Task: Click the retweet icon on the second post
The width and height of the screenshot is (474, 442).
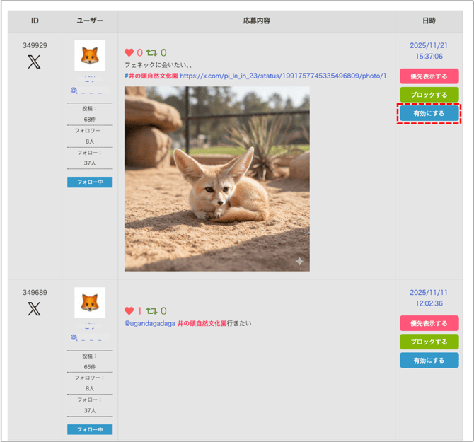Action: coord(151,311)
